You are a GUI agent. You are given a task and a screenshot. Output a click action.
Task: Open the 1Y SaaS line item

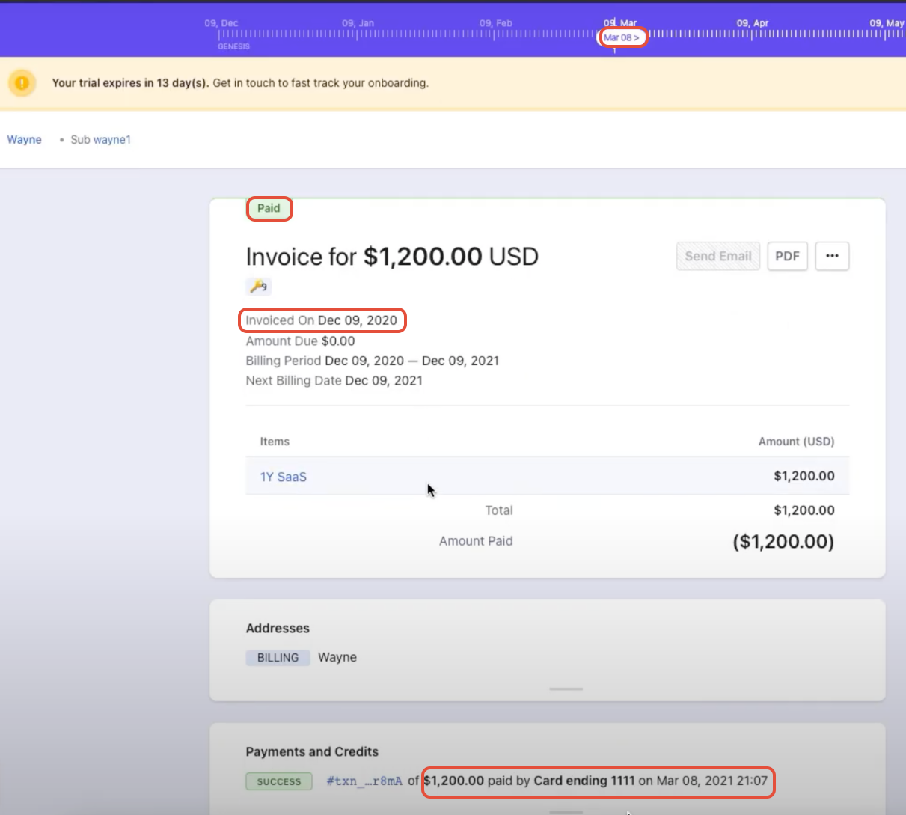coord(283,477)
